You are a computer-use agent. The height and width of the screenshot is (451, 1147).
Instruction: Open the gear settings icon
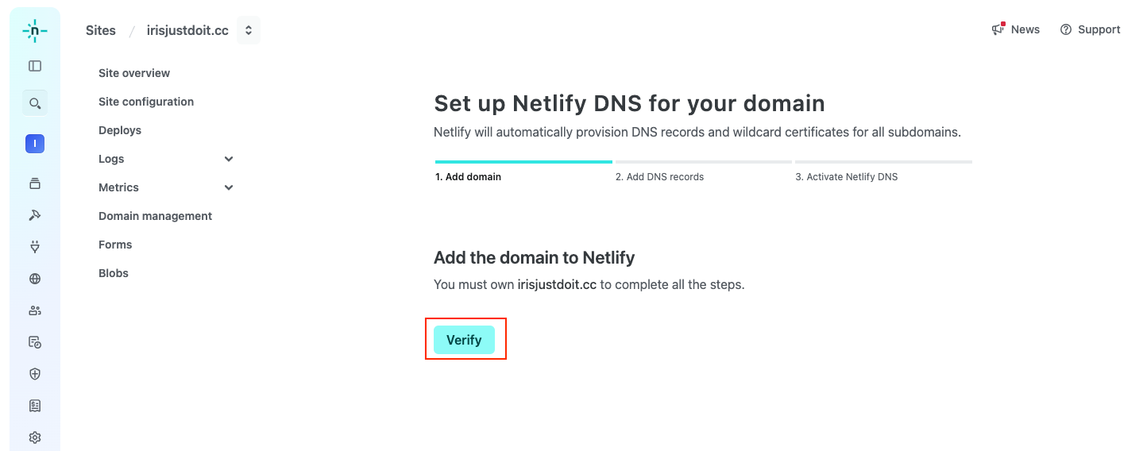click(x=34, y=438)
